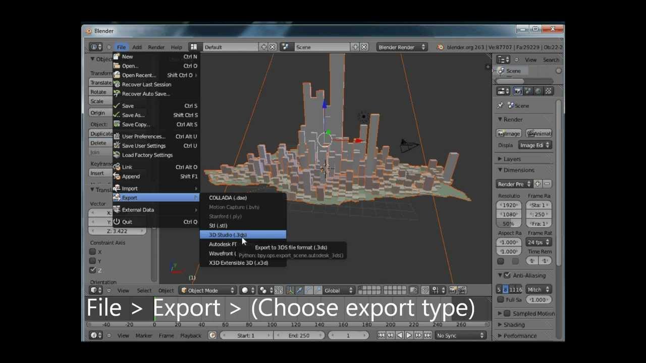Screen dimensions: 646x363
Task: Open the outliner editor type selector
Action: [503, 59]
